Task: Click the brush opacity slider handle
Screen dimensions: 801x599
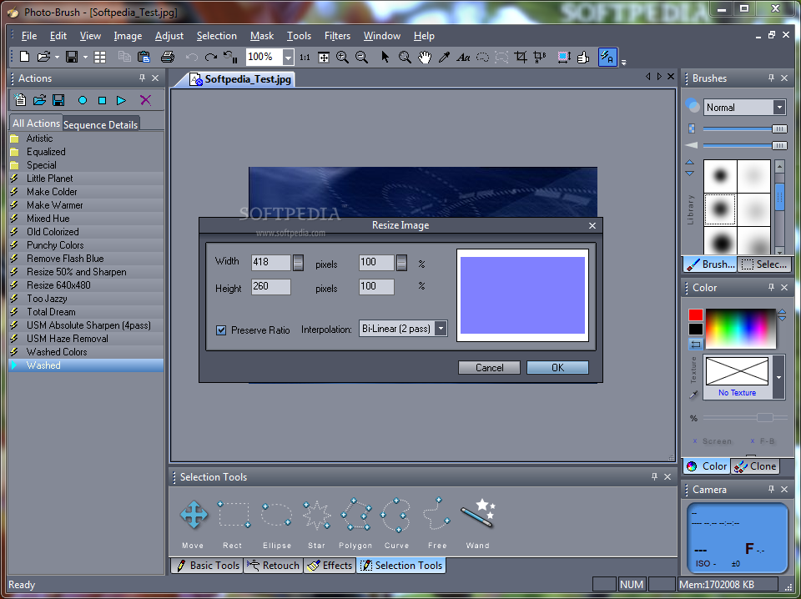Action: tap(779, 129)
